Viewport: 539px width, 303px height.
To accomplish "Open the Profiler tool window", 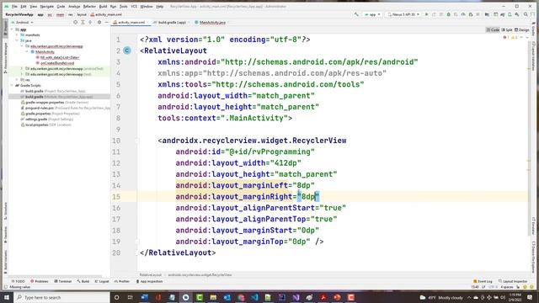I will pos(122,281).
